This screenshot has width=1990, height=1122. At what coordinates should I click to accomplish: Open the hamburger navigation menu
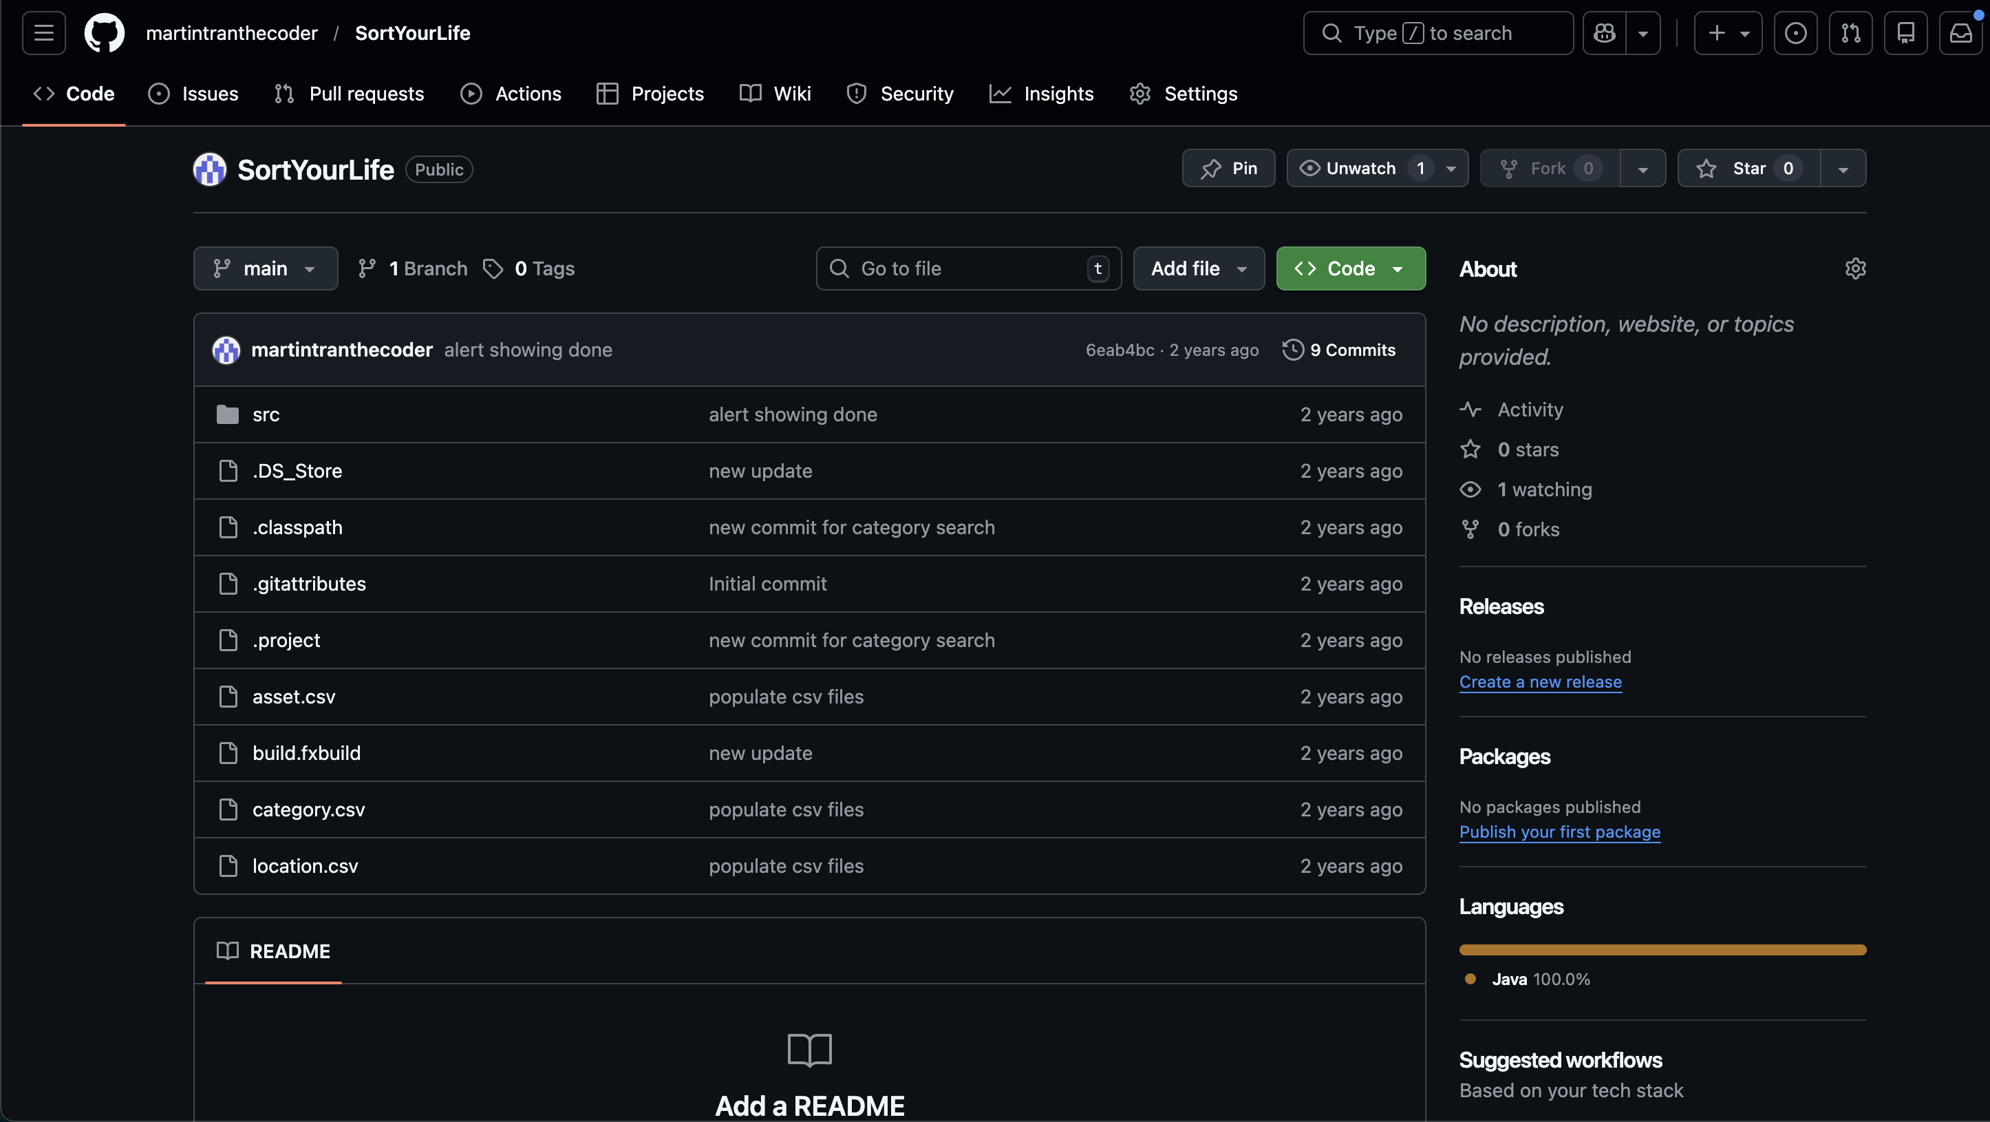43,33
